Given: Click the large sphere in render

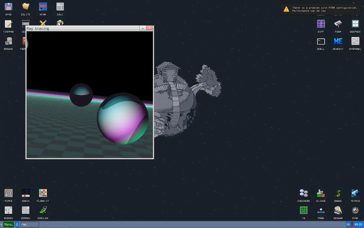Looking at the screenshot, I should click(123, 119).
